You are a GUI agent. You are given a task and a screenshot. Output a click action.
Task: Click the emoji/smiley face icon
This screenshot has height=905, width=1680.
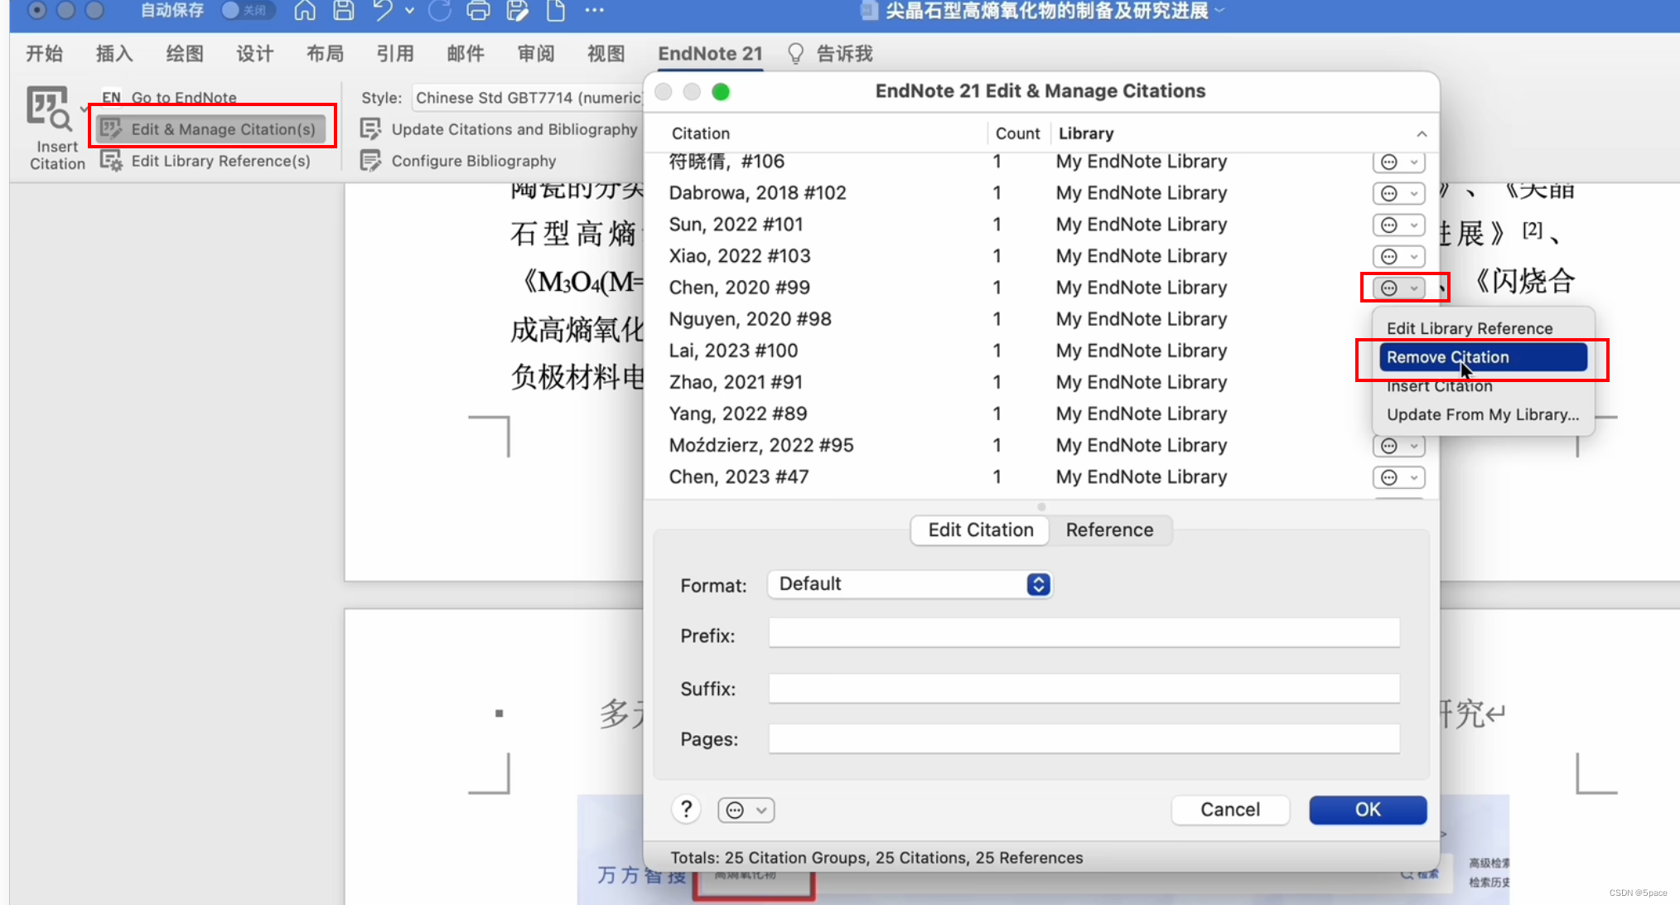734,809
